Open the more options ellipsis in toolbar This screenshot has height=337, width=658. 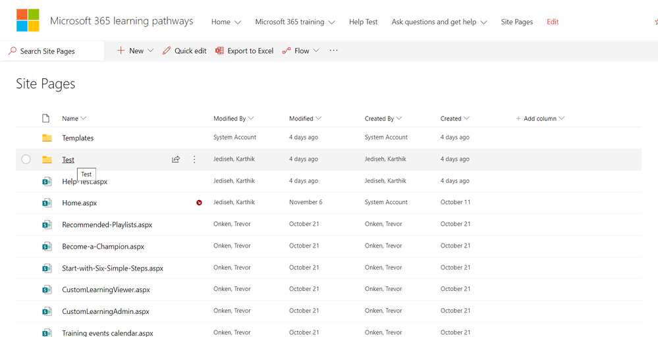point(334,51)
